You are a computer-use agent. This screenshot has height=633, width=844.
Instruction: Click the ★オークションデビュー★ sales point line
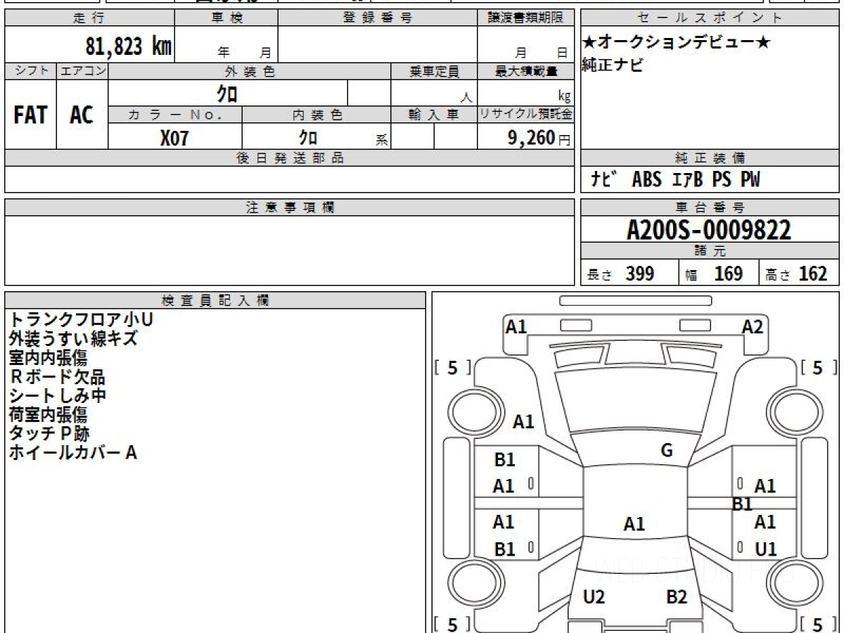pyautogui.click(x=676, y=43)
